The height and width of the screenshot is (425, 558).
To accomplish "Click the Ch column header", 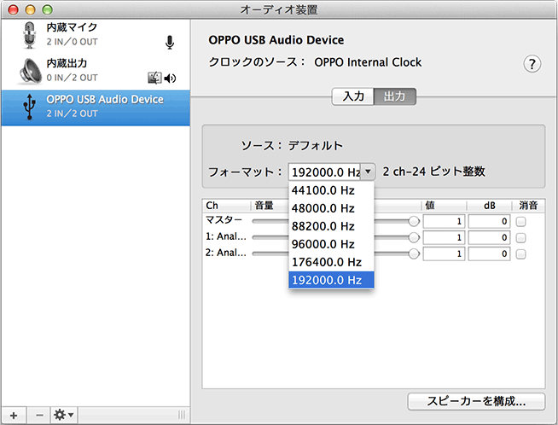I will pyautogui.click(x=227, y=206).
